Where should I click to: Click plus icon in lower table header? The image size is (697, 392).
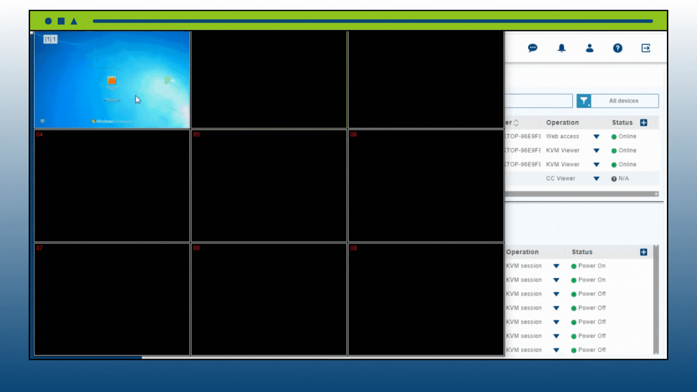[644, 252]
